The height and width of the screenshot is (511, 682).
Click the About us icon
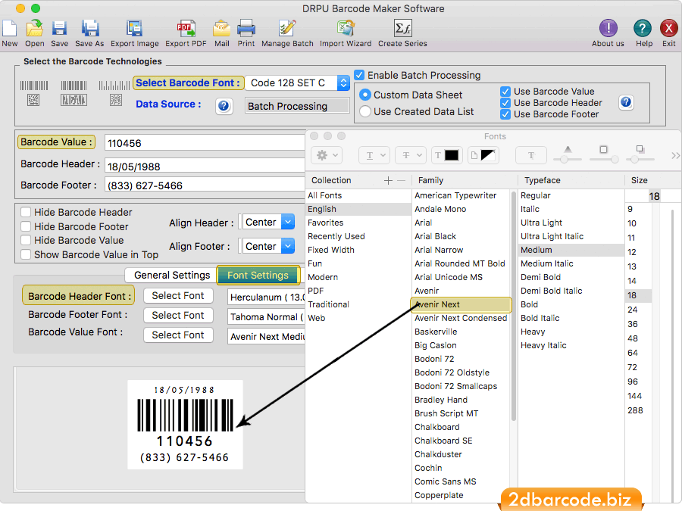tap(608, 29)
